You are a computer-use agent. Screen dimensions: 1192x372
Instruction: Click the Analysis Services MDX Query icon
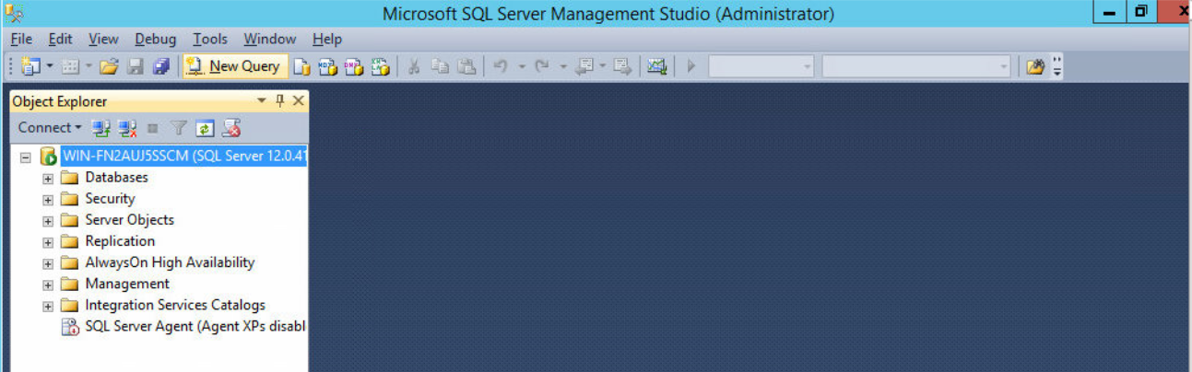[327, 66]
